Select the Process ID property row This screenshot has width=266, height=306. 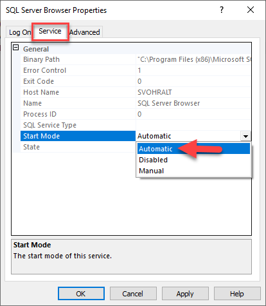coord(136,114)
